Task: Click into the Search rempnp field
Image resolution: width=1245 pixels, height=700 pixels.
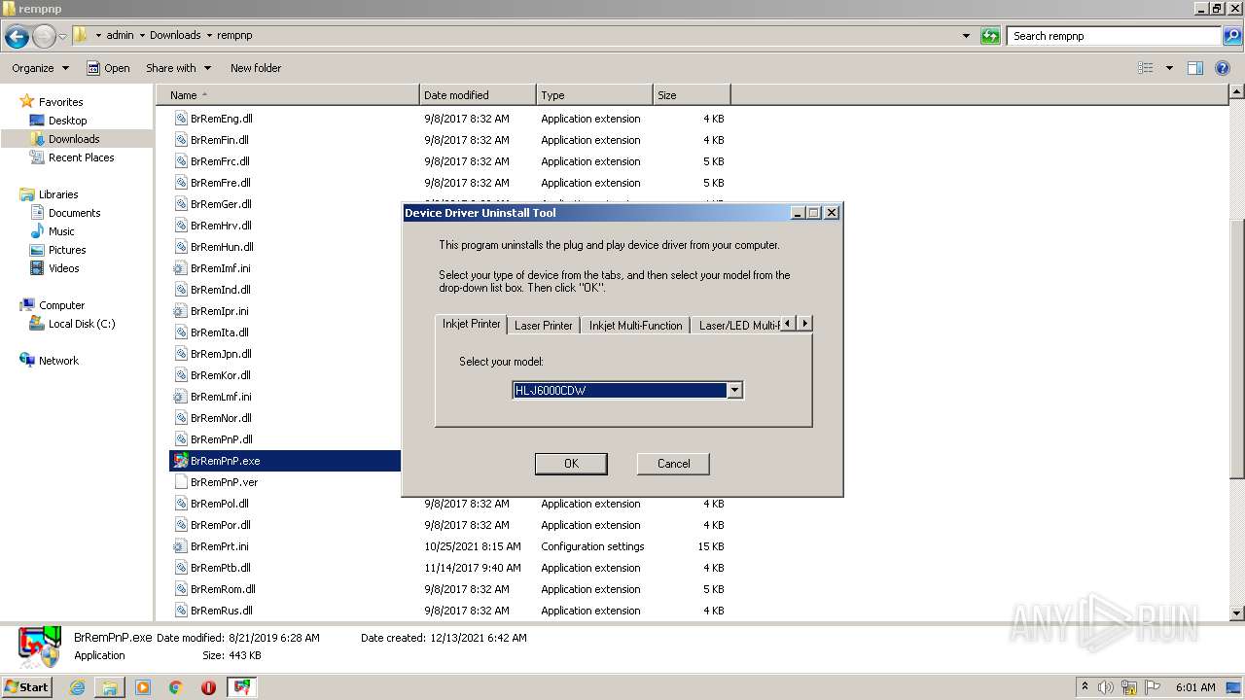Action: tap(1114, 36)
